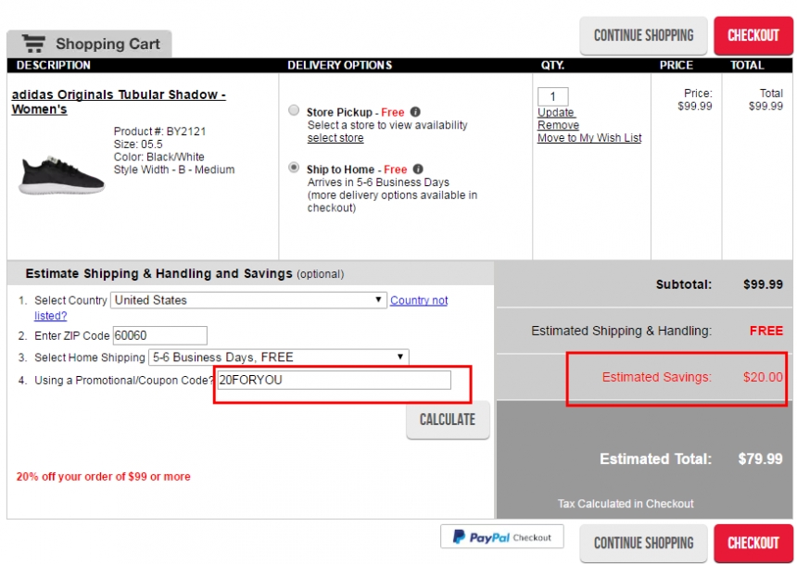Click the Select a store to view availability text
Screen dimensions: 797x564
[x=387, y=125]
